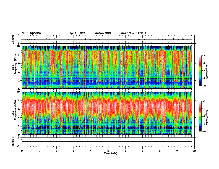
Task: Click the "station=MOS" header label
Action: [x=103, y=33]
